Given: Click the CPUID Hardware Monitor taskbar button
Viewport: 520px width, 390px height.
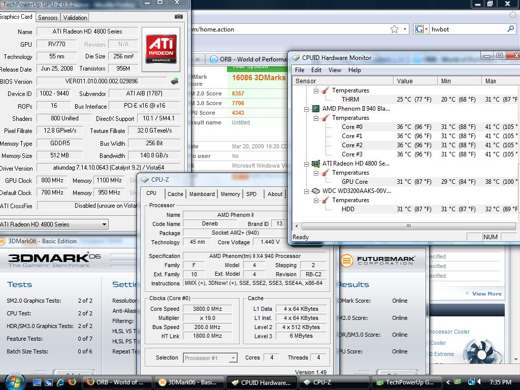Looking at the screenshot, I should (x=261, y=382).
